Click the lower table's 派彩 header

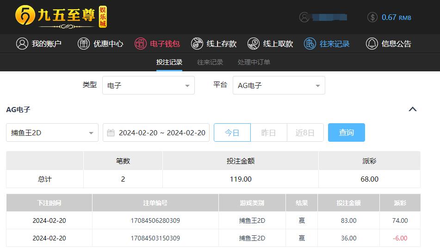tap(400, 203)
